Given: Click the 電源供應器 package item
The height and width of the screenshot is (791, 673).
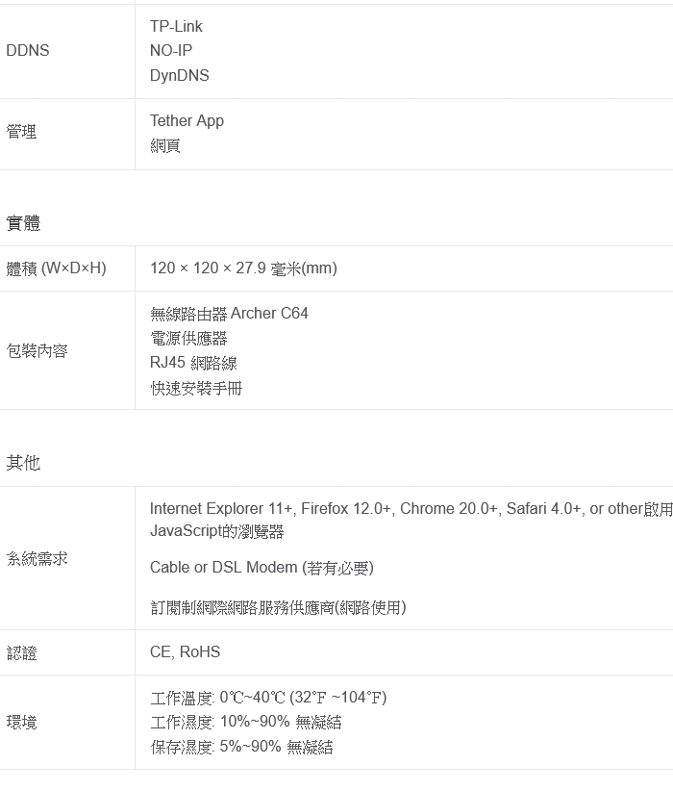Looking at the screenshot, I should [x=188, y=339].
